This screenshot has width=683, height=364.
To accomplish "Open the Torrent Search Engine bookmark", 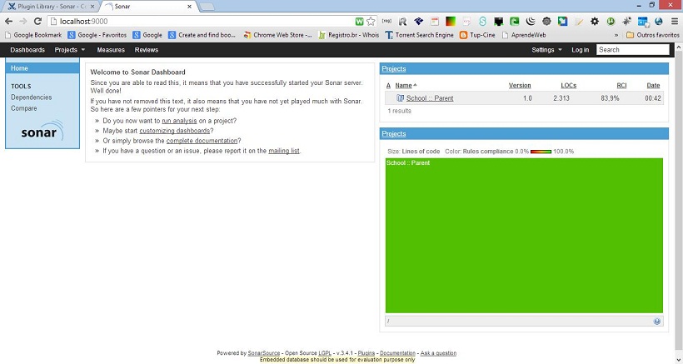I will pos(420,35).
